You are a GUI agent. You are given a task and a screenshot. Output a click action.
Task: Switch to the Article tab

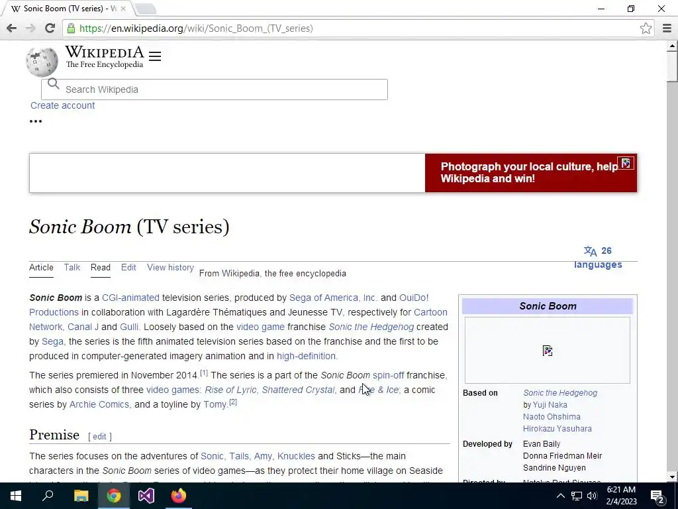coord(41,268)
